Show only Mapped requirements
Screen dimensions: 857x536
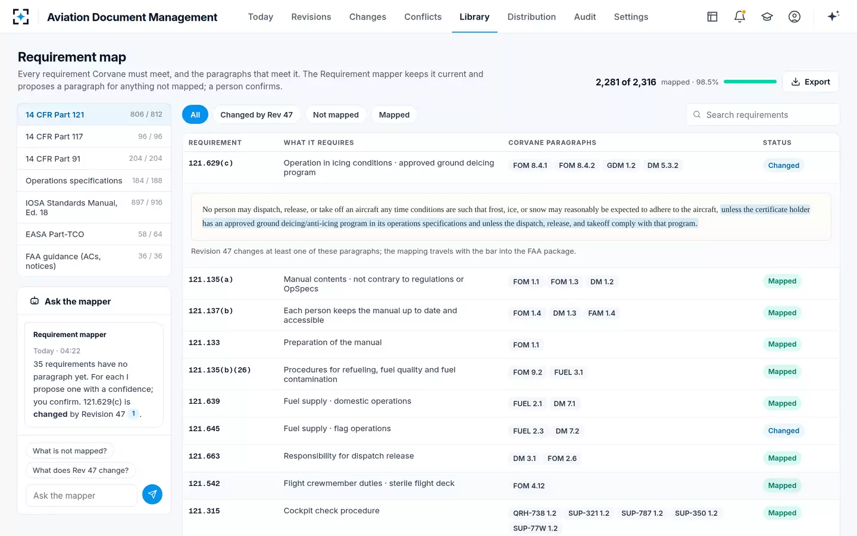[395, 115]
